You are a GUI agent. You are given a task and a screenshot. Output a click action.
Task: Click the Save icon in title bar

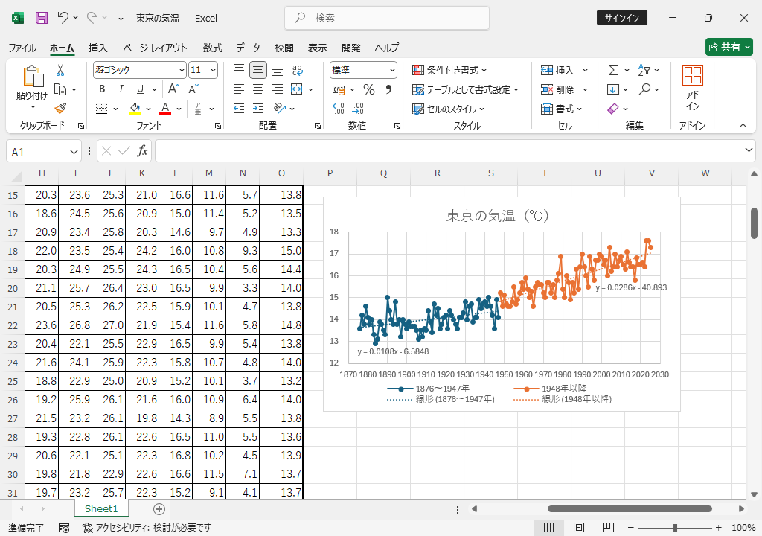42,18
